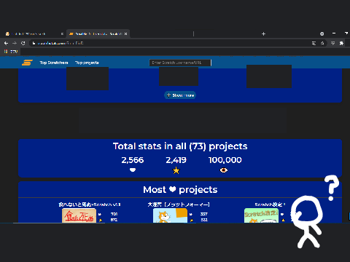This screenshot has height=262, width=350.
Task: Reload the page with refresh icon
Action: 23,43
